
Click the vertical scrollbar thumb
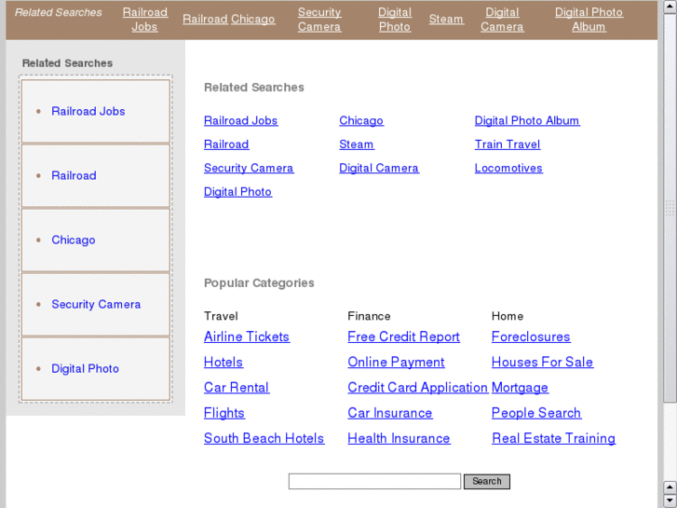pos(670,208)
